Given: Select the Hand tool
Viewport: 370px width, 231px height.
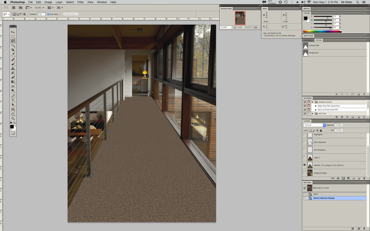Looking at the screenshot, I should click(x=13, y=114).
